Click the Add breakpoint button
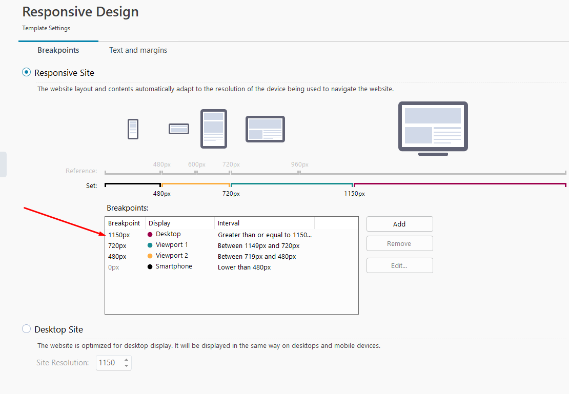569x394 pixels. pyautogui.click(x=399, y=224)
